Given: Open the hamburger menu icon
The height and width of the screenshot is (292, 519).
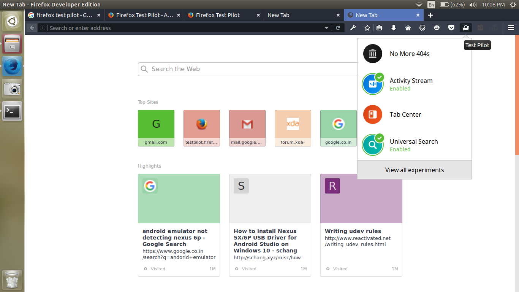Looking at the screenshot, I should [x=511, y=28].
